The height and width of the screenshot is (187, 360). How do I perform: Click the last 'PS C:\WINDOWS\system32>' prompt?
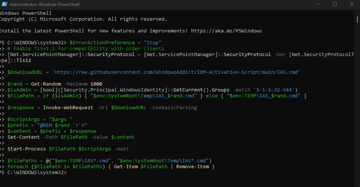[33, 173]
